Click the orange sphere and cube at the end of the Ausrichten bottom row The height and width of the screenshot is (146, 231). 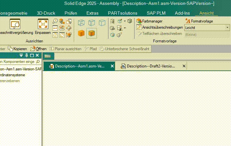tap(69, 35)
